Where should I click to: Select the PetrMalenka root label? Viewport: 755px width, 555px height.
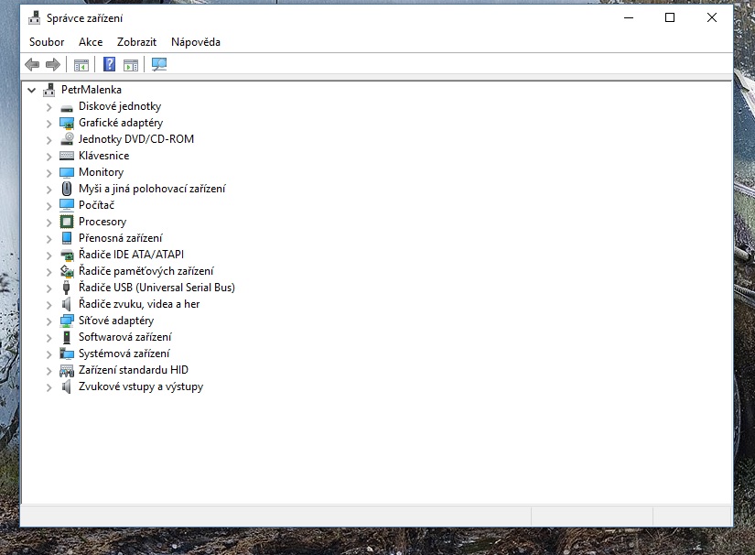(91, 90)
